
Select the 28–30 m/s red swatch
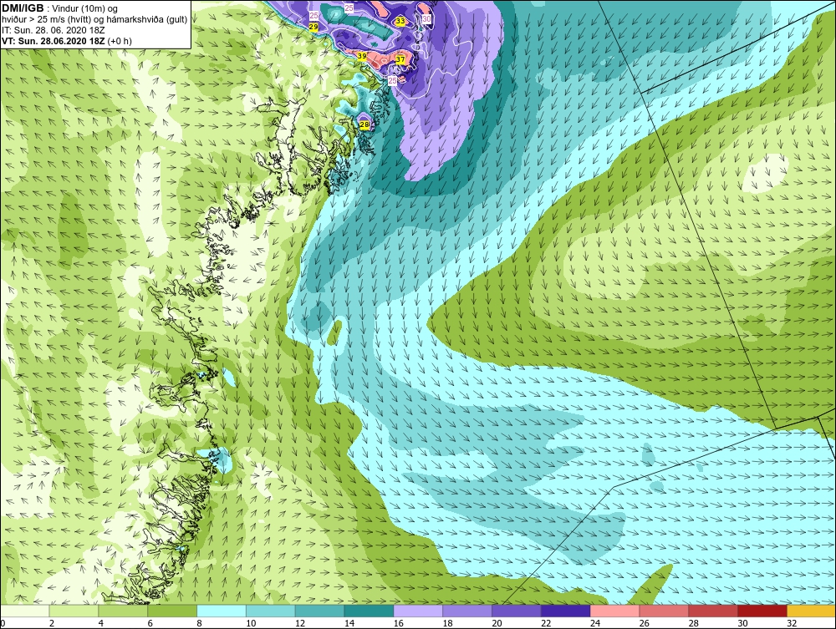[x=713, y=611]
